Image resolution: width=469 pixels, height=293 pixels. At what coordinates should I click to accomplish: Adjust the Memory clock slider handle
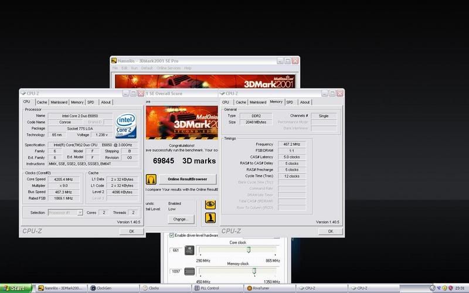[254, 271]
